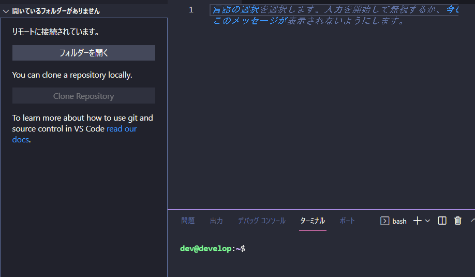Maximize panel using the caret icon
475x277 pixels.
472,221
